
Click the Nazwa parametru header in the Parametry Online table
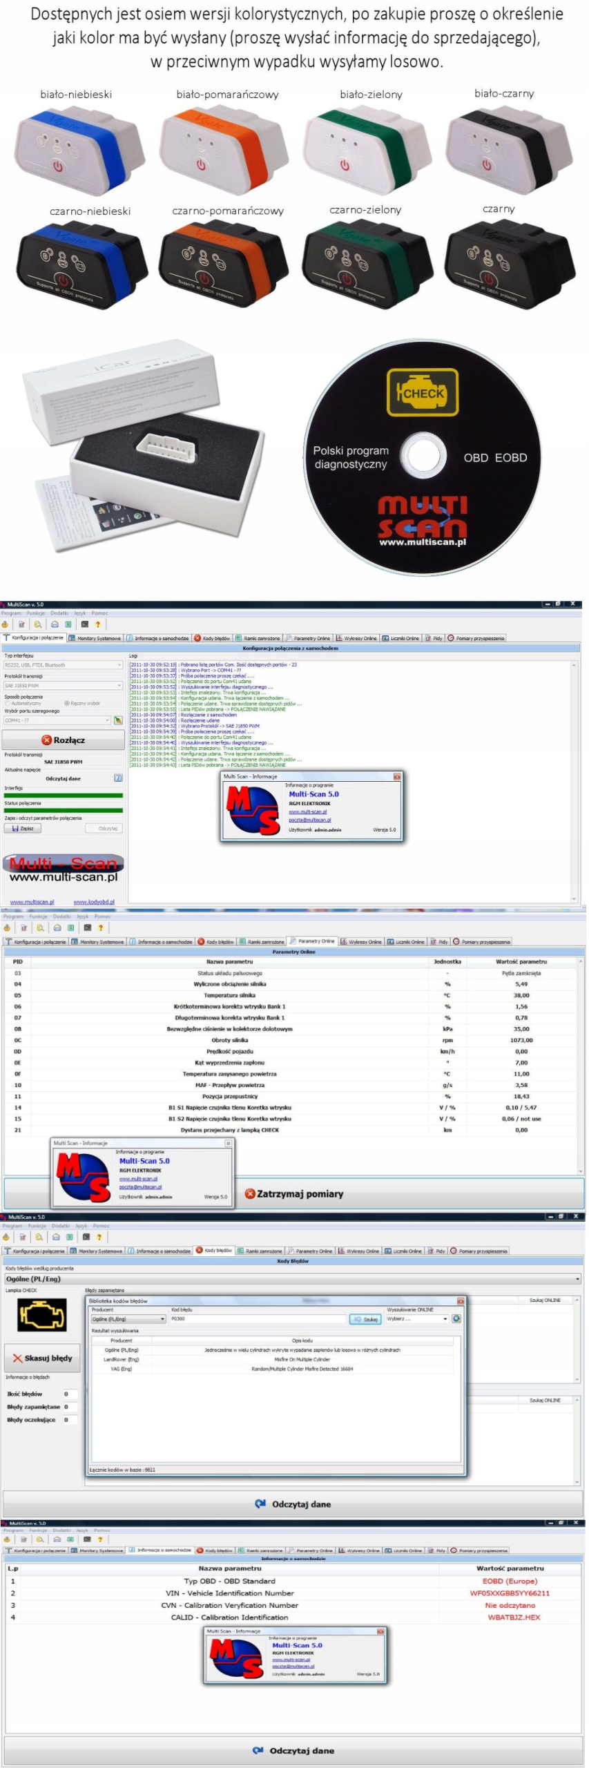pos(229,961)
